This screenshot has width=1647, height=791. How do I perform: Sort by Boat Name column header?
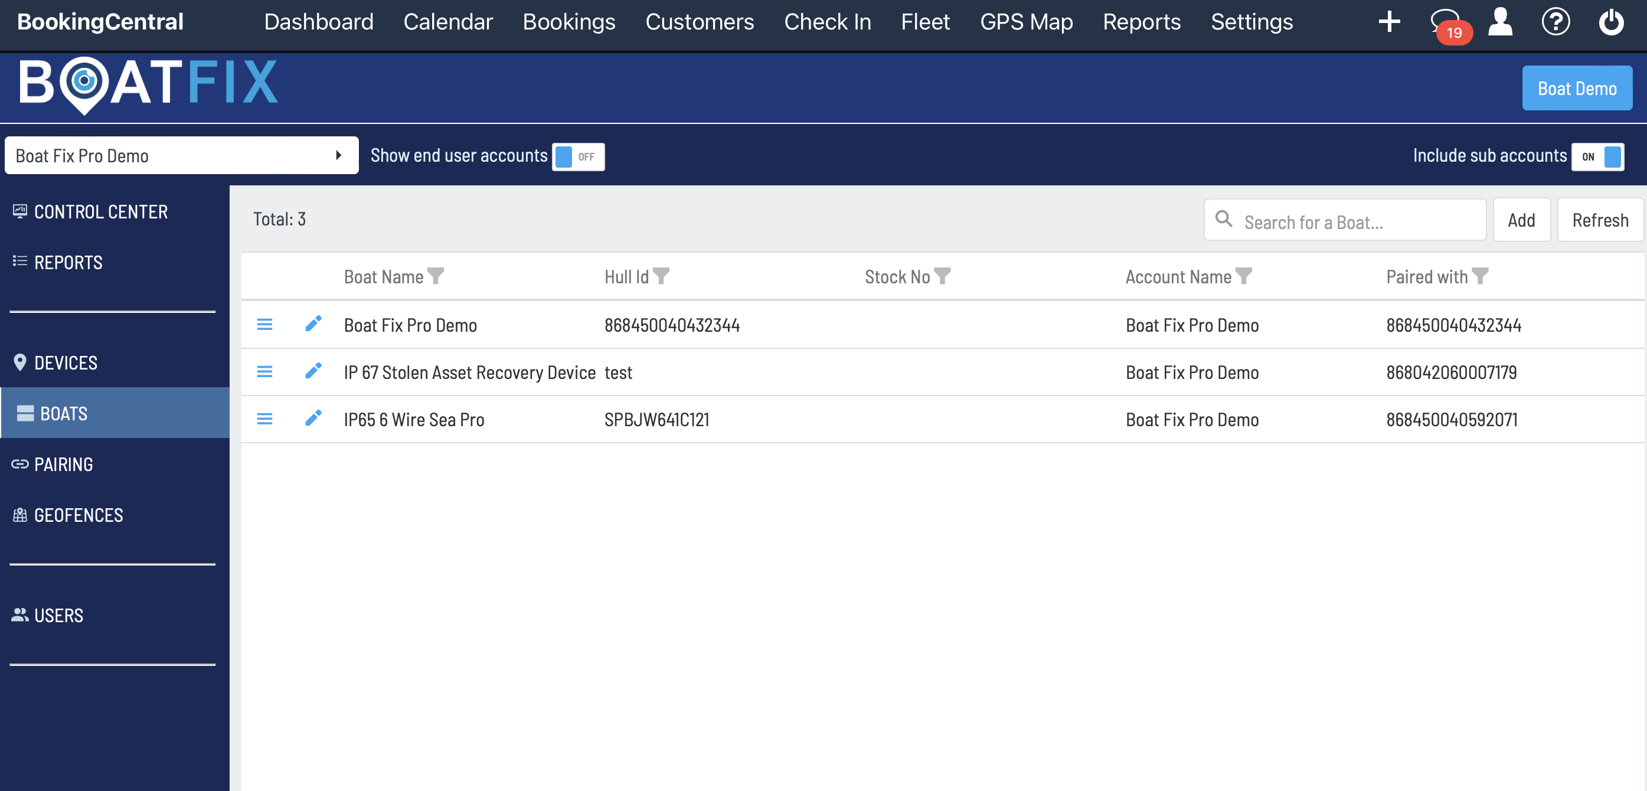click(x=384, y=277)
